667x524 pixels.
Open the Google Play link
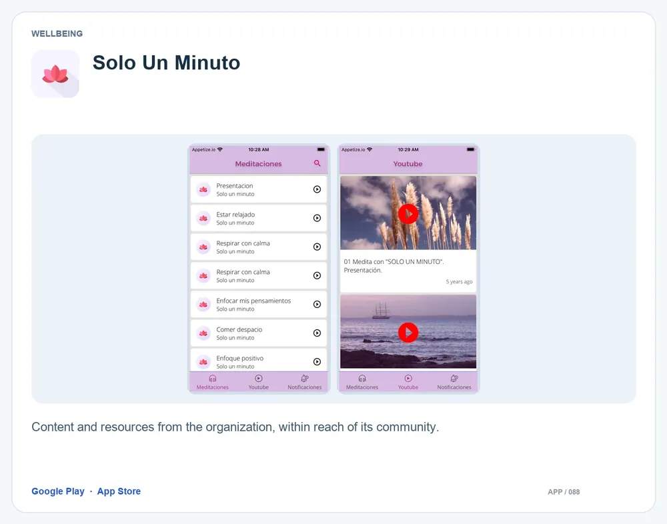pos(58,491)
